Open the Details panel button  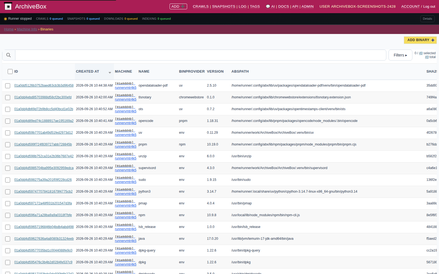pyautogui.click(x=427, y=19)
